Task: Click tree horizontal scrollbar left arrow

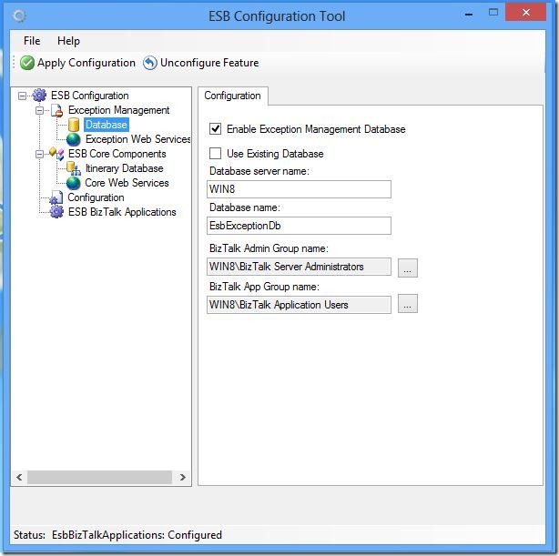Action: tap(19, 477)
